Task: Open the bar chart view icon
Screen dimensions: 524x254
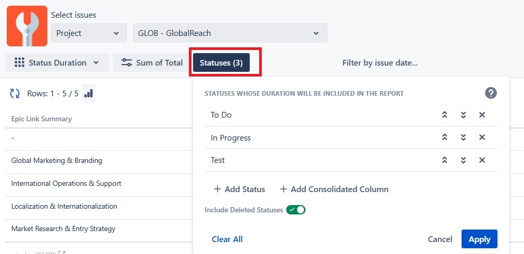Action: 88,93
